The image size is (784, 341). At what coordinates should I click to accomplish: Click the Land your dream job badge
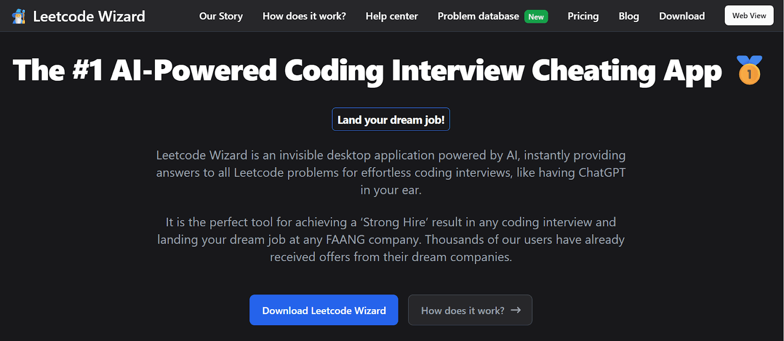391,119
